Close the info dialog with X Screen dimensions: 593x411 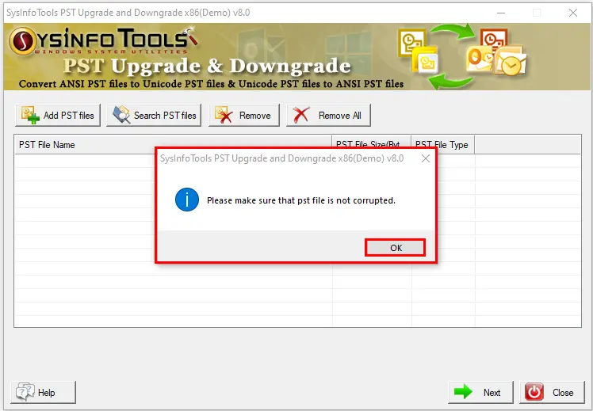[426, 158]
